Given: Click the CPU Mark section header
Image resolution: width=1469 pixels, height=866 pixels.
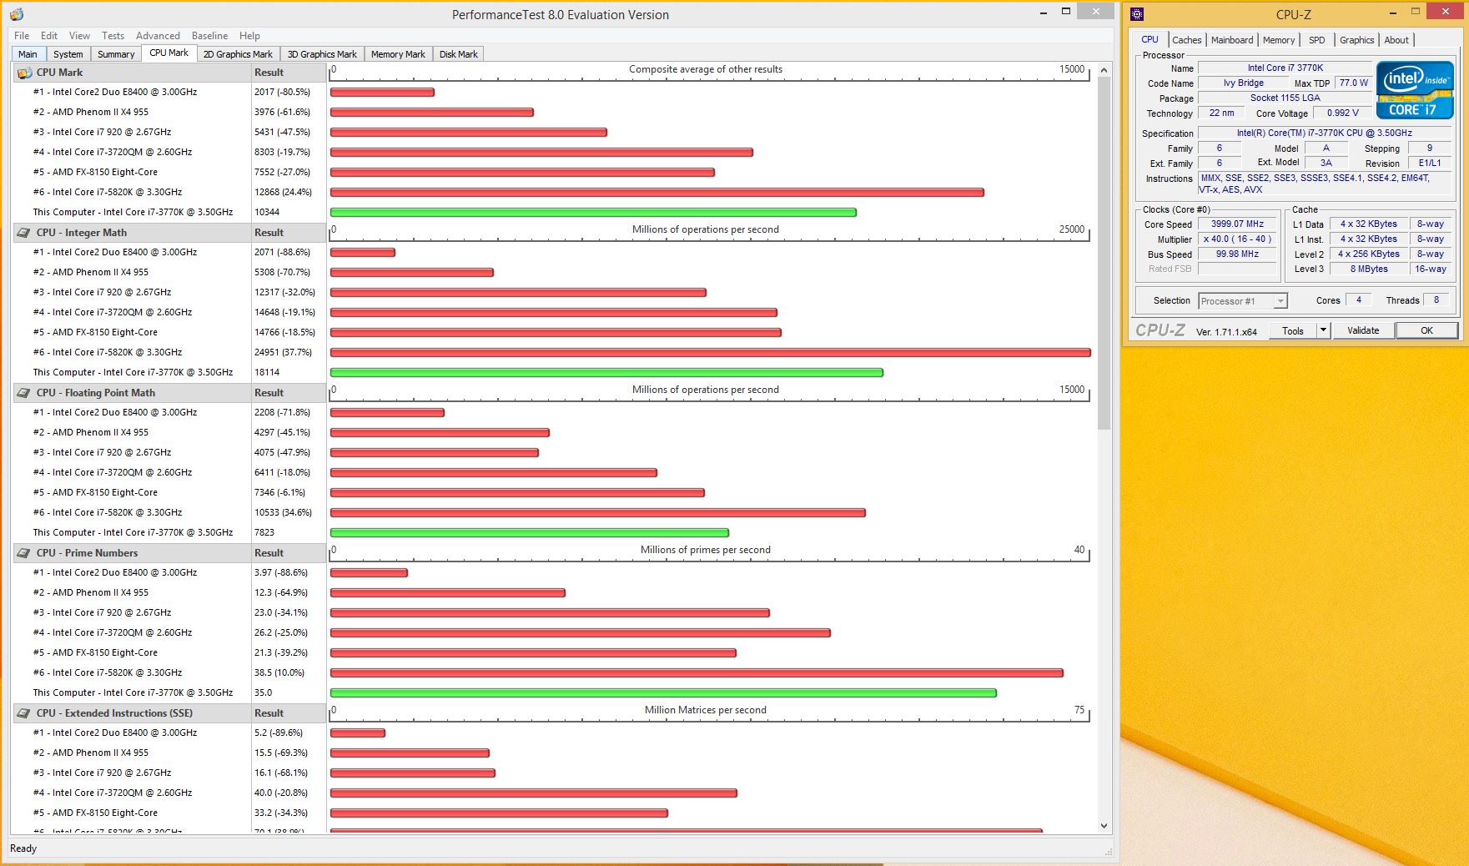Looking at the screenshot, I should [x=132, y=73].
